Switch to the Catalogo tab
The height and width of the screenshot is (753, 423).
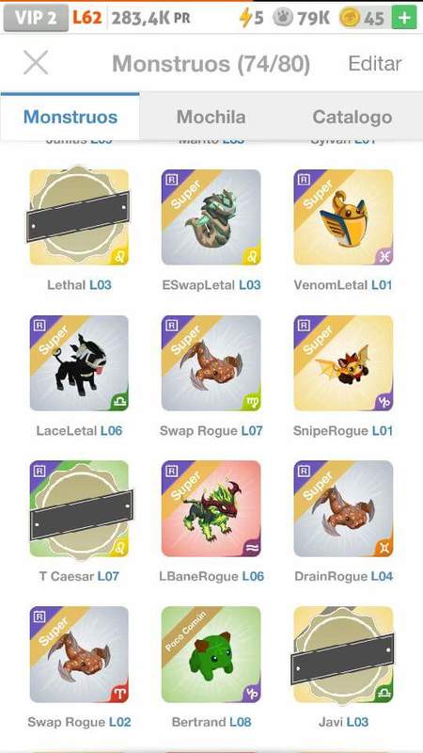coord(352,117)
